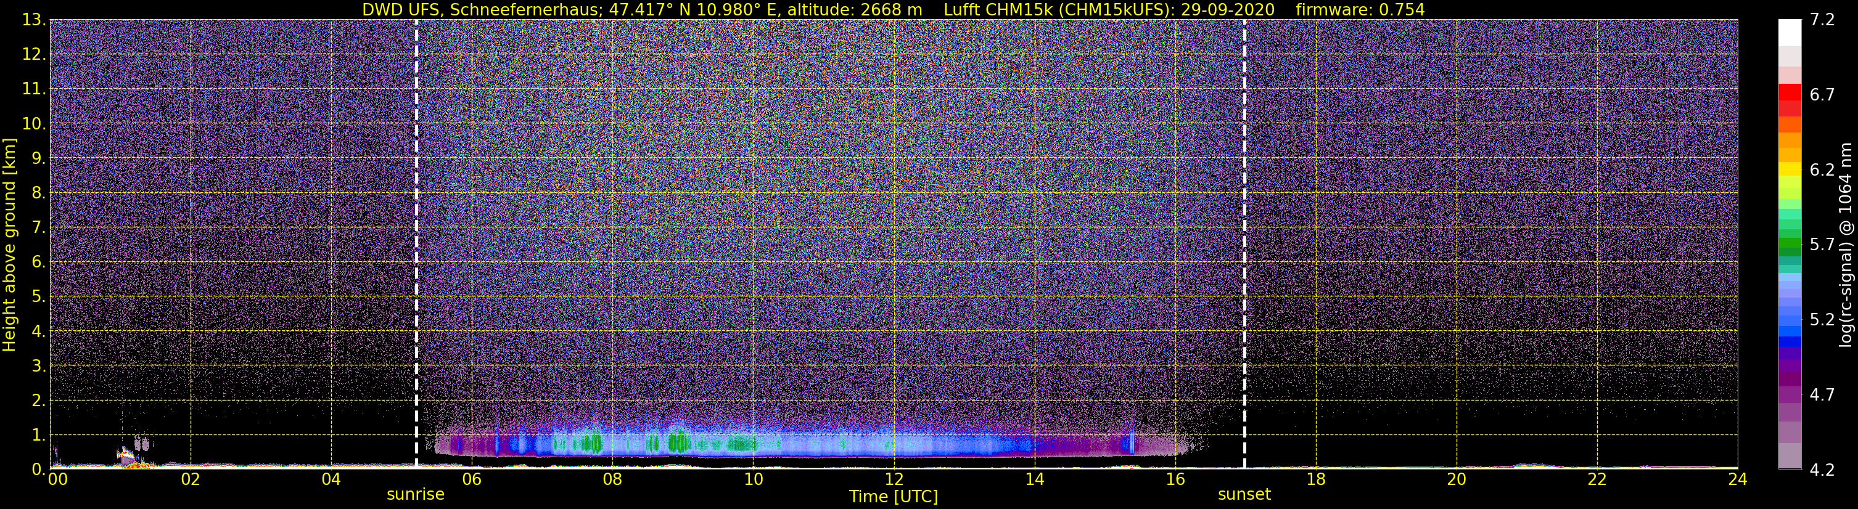Click the white sunrise dashed line marker

coord(416,243)
